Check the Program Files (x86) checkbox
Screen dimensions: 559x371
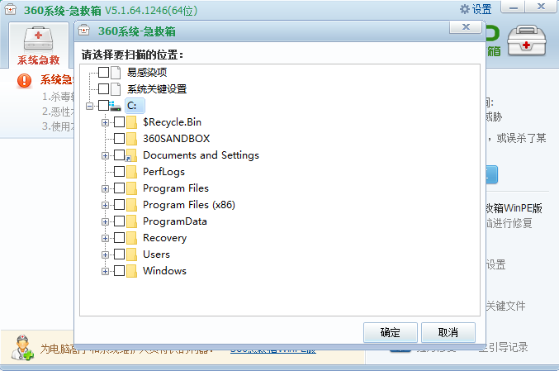tap(120, 204)
